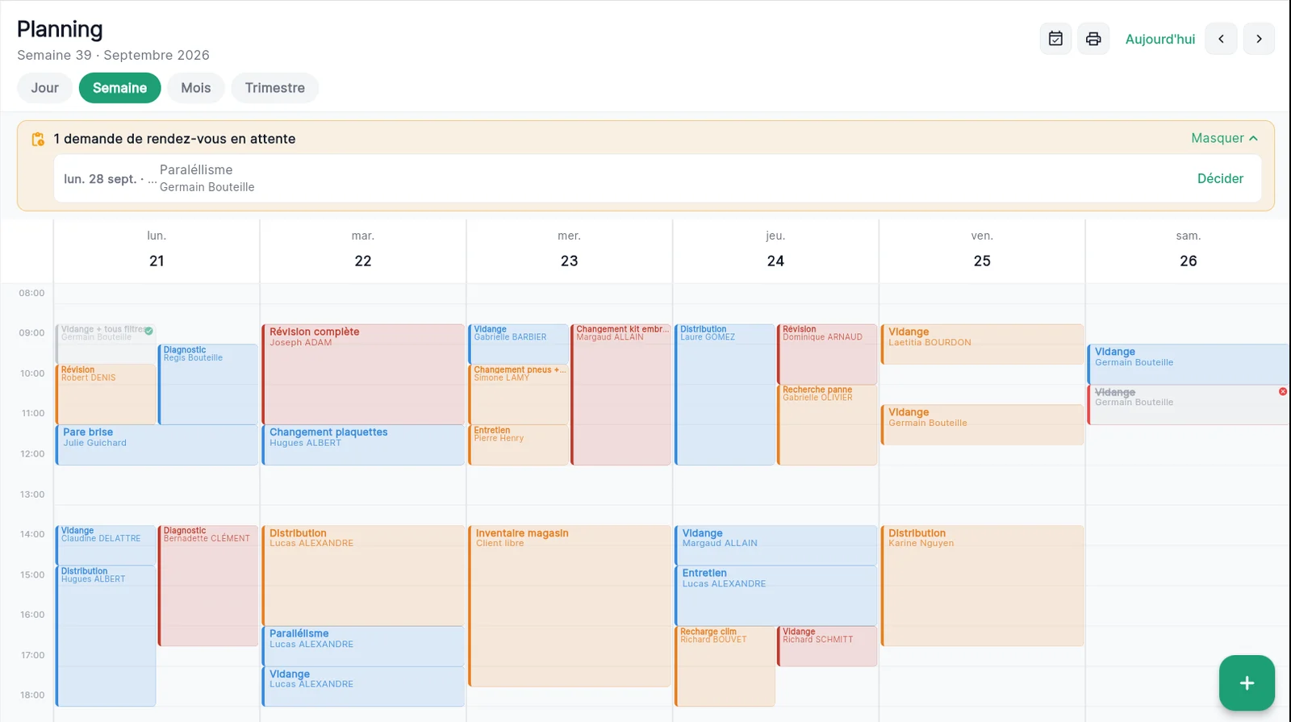Viewport: 1291px width, 722px height.
Task: Open Révision Dominique ARNAUD appointment
Action: tap(827, 354)
